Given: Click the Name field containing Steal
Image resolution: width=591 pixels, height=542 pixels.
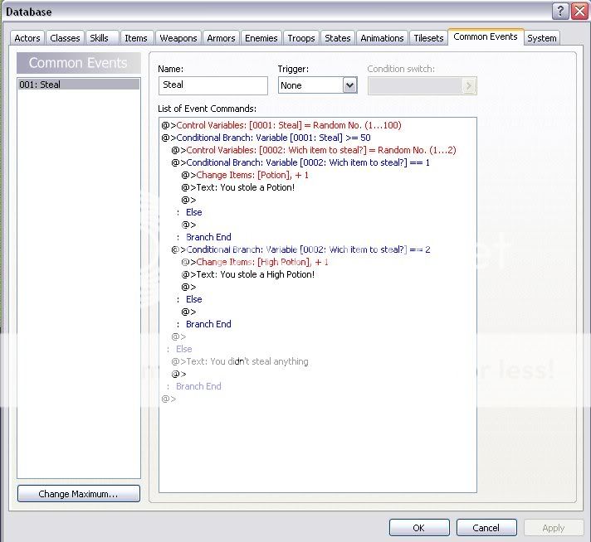Looking at the screenshot, I should pos(212,85).
